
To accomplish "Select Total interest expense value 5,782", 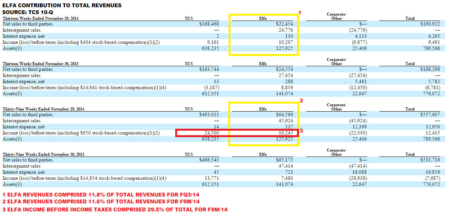I will [x=434, y=82].
